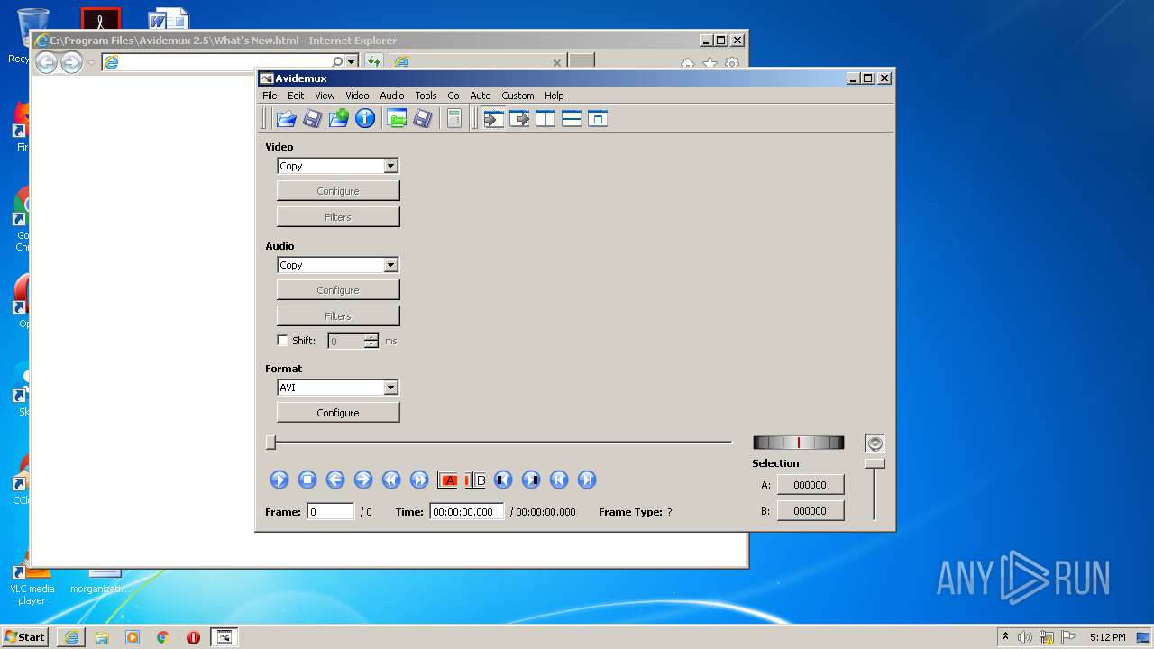1154x649 pixels.
Task: Open the File menu
Action: click(x=270, y=96)
